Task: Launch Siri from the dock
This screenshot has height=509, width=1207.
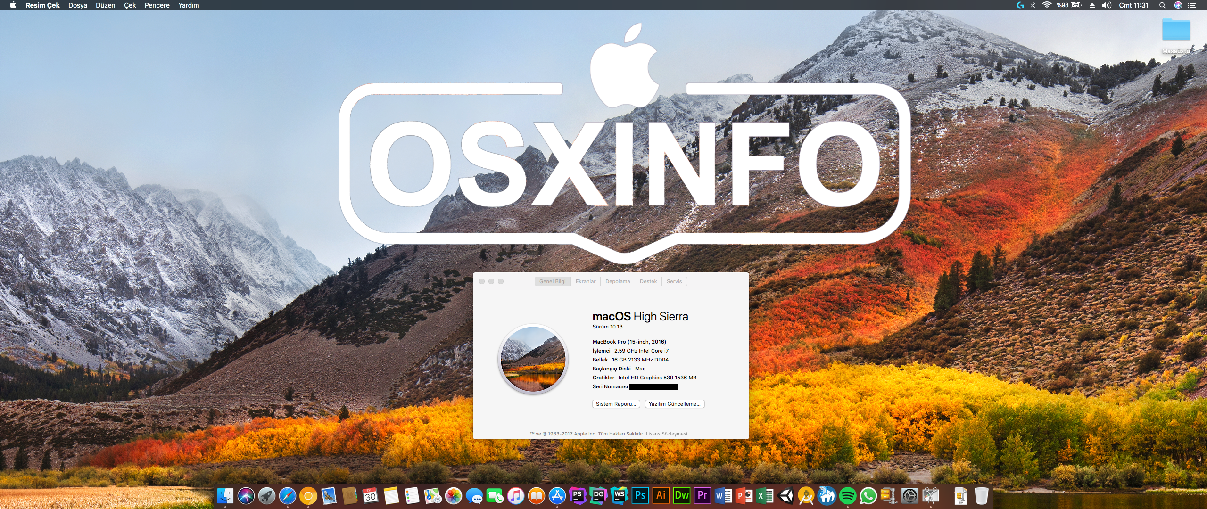Action: [x=246, y=496]
